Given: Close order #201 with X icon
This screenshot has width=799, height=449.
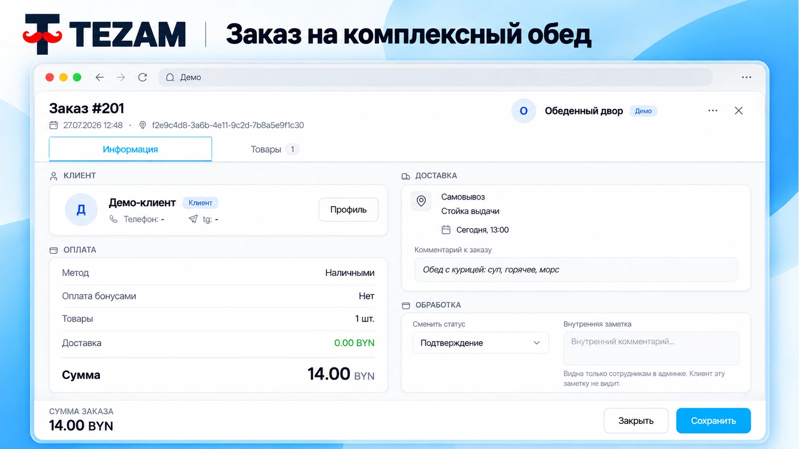Looking at the screenshot, I should point(739,111).
